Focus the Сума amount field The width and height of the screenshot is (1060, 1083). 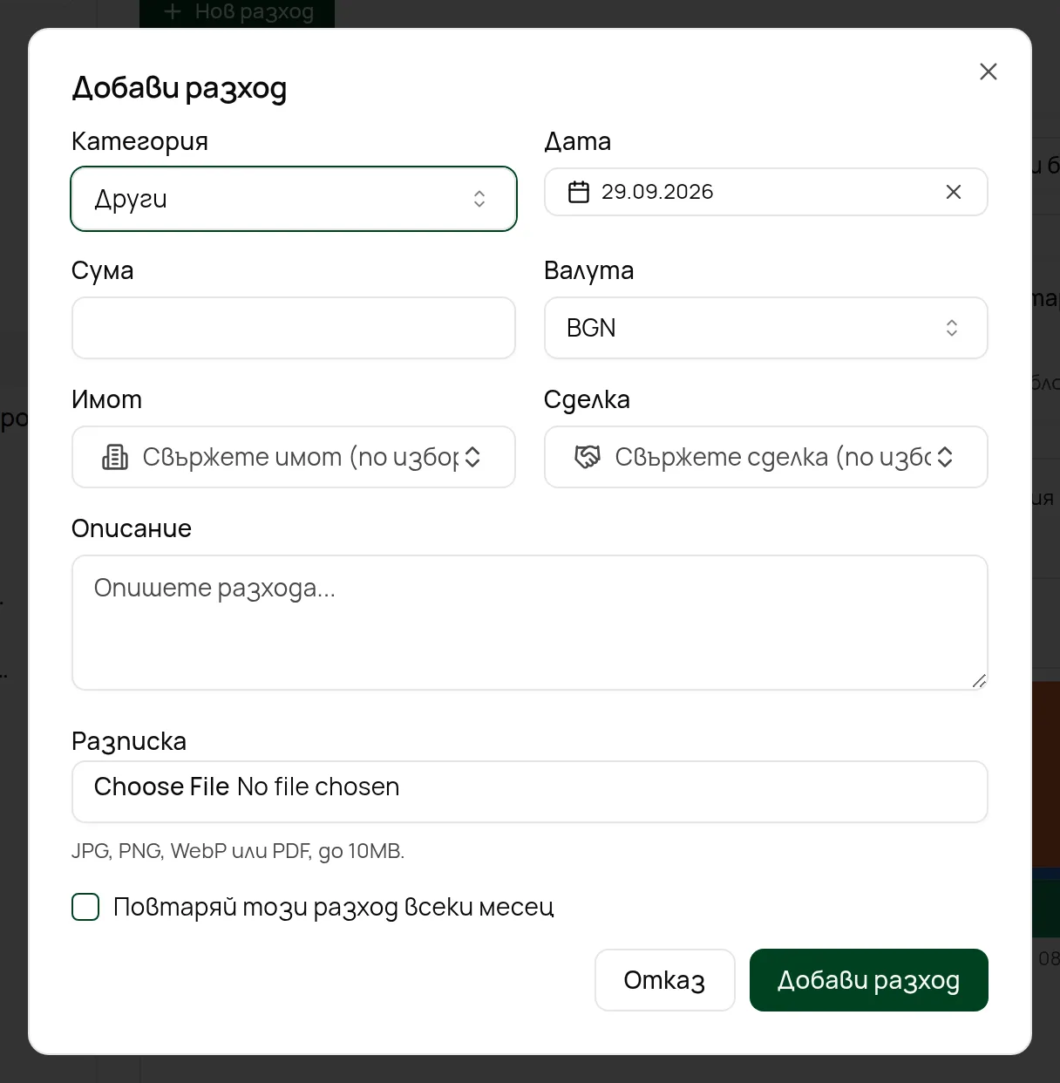coord(294,328)
